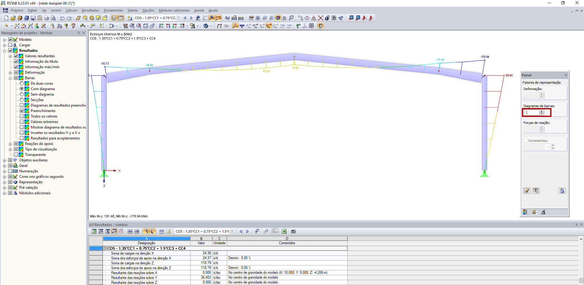The image size is (584, 285).
Task: Select the Sem diagrama radio option
Action: point(22,94)
